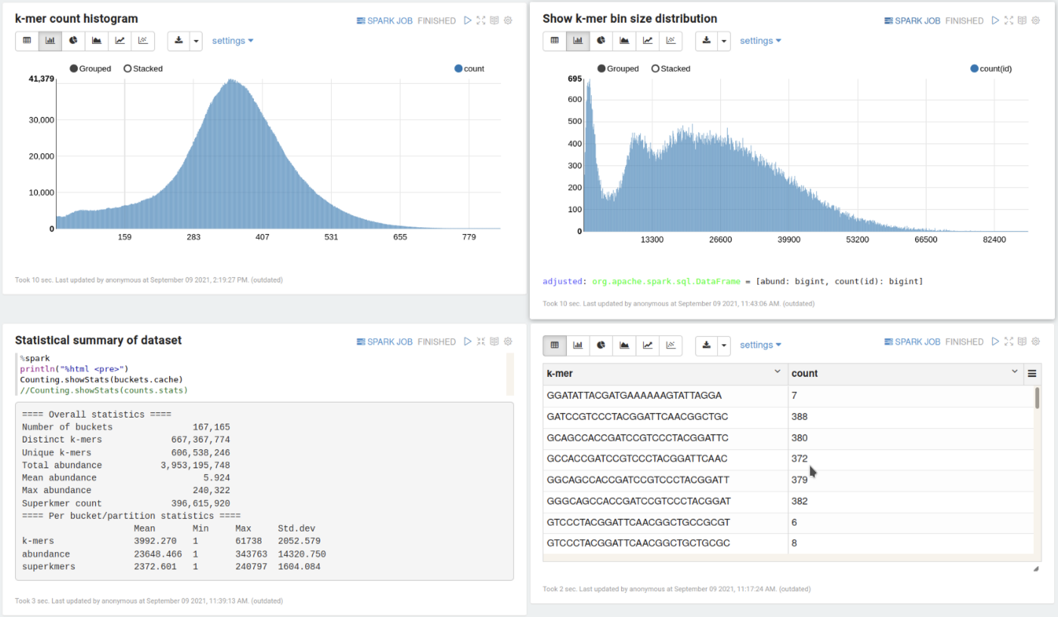
Task: Open the count column menu arrow
Action: (x=1015, y=371)
